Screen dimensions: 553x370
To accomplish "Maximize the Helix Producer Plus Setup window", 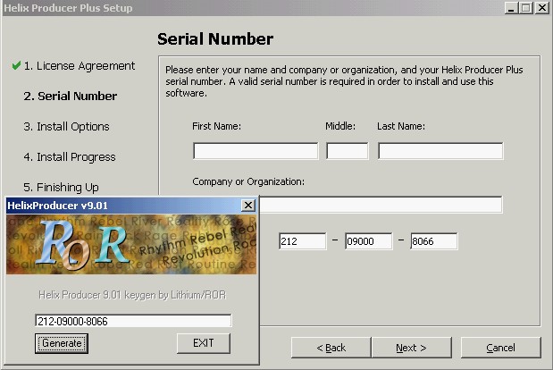I will click(526, 8).
